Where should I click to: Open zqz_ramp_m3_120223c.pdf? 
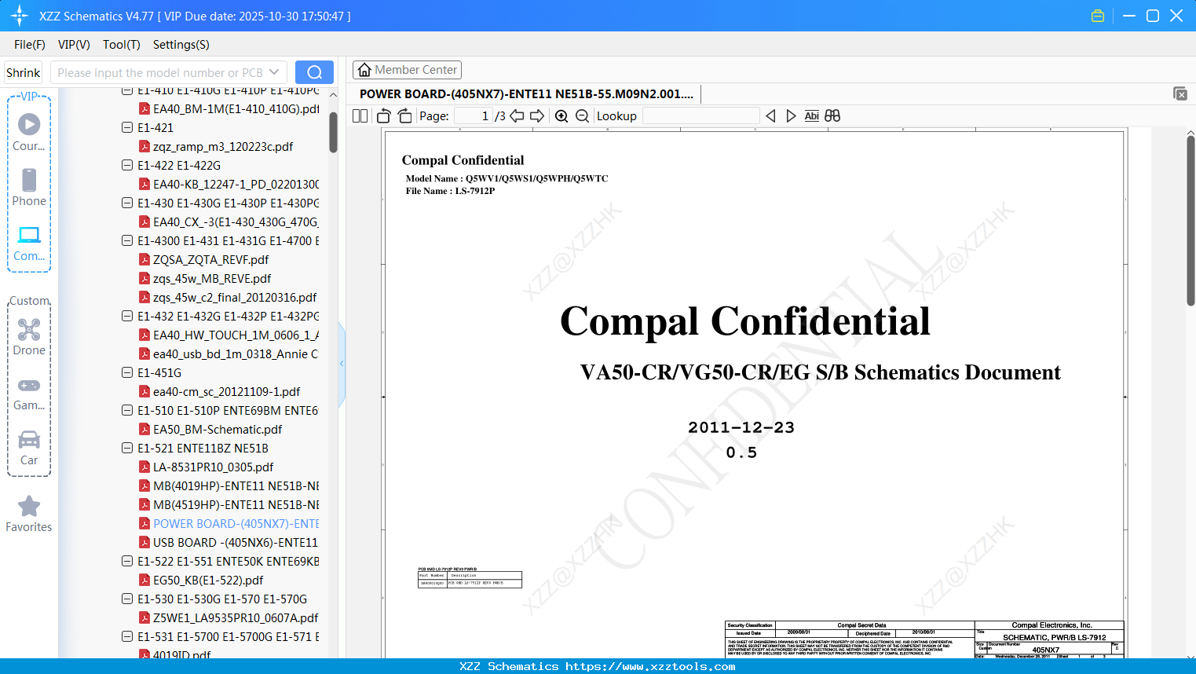point(223,146)
